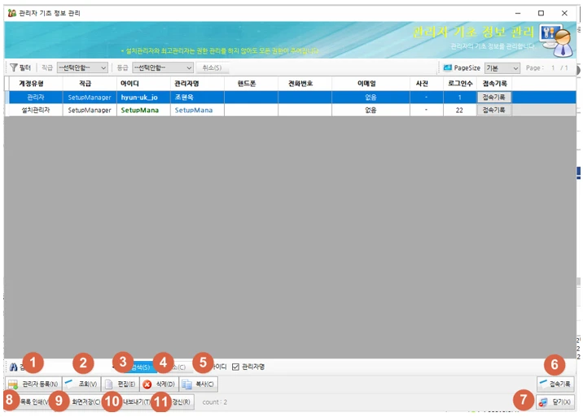
Task: Click login count 22 cell
Action: click(460, 110)
